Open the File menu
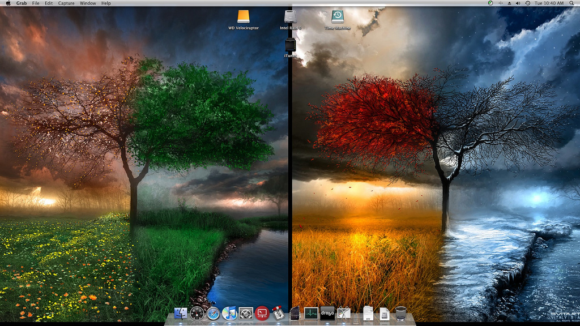580x326 pixels. (x=36, y=3)
